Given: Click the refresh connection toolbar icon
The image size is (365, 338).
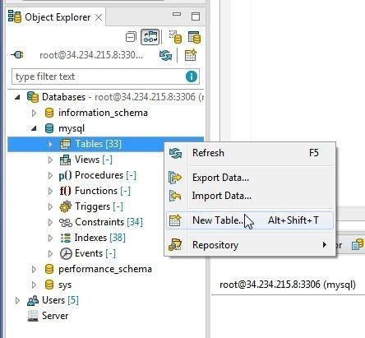Looking at the screenshot, I should point(166,55).
